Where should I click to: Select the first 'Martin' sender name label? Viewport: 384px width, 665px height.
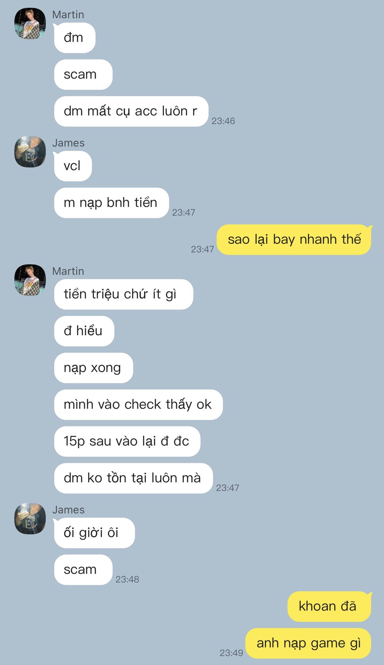click(68, 15)
